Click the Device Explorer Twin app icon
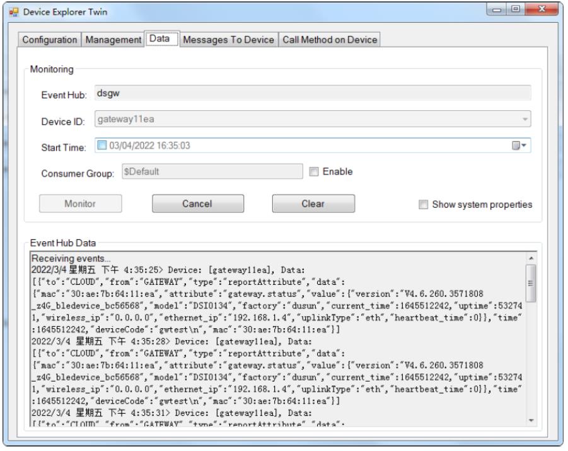The height and width of the screenshot is (451, 568). tap(14, 13)
